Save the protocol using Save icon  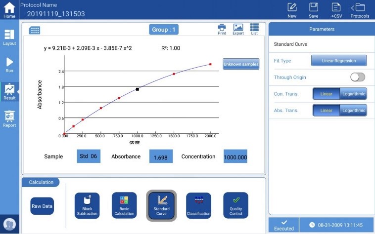(x=313, y=10)
